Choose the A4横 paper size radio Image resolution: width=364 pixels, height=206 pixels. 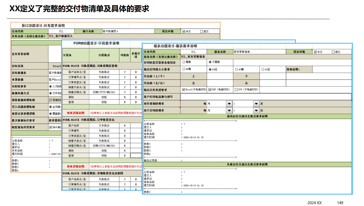click(184, 69)
